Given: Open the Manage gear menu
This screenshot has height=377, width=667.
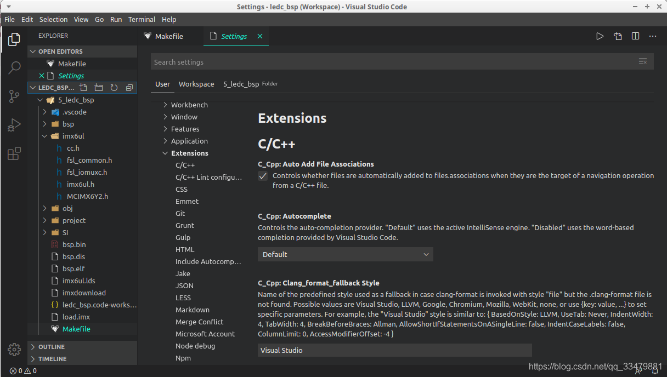Looking at the screenshot, I should 14,349.
